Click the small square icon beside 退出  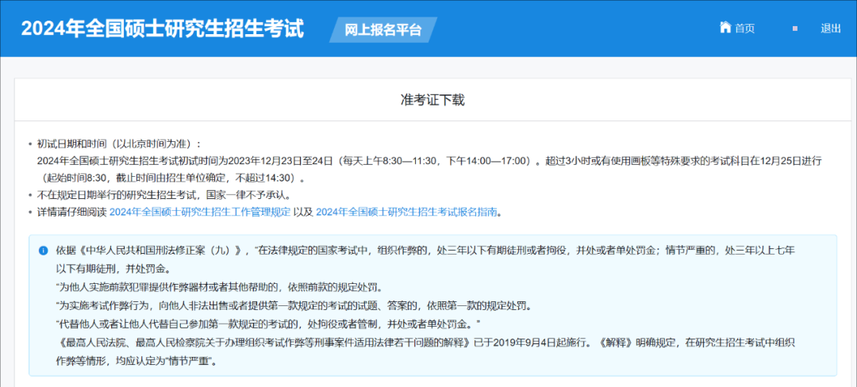pos(794,29)
